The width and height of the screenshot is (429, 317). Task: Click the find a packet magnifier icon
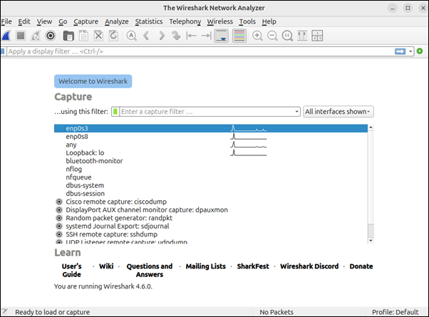click(x=132, y=36)
